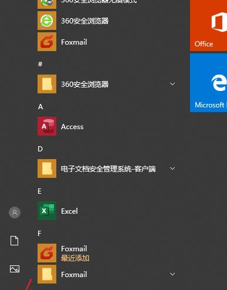Launch 360安全浏览器 via its green browser icon

pyautogui.click(x=47, y=21)
